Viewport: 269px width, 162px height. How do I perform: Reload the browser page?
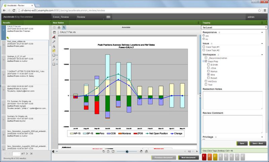14,10
